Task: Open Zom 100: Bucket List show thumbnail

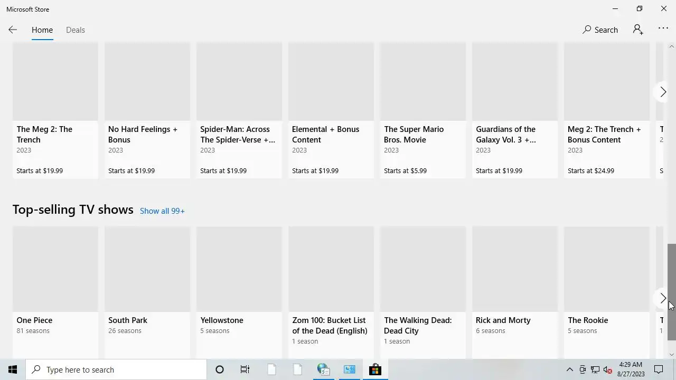Action: click(331, 269)
